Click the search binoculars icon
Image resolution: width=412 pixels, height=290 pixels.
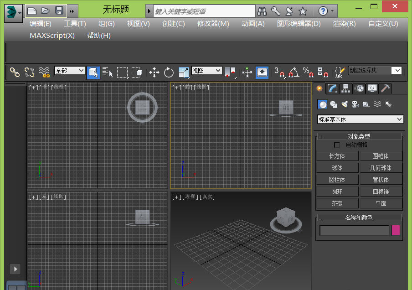[262, 11]
